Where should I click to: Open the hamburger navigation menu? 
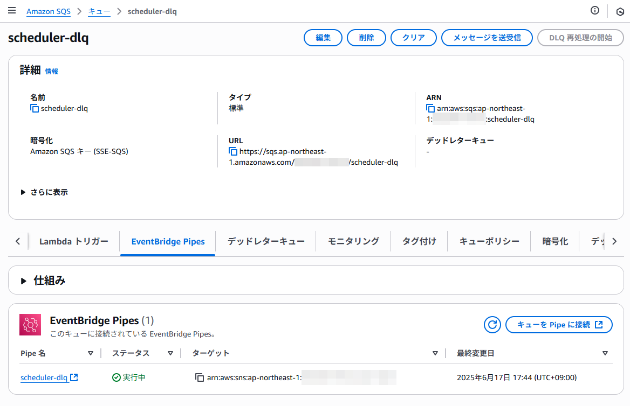[x=12, y=10]
